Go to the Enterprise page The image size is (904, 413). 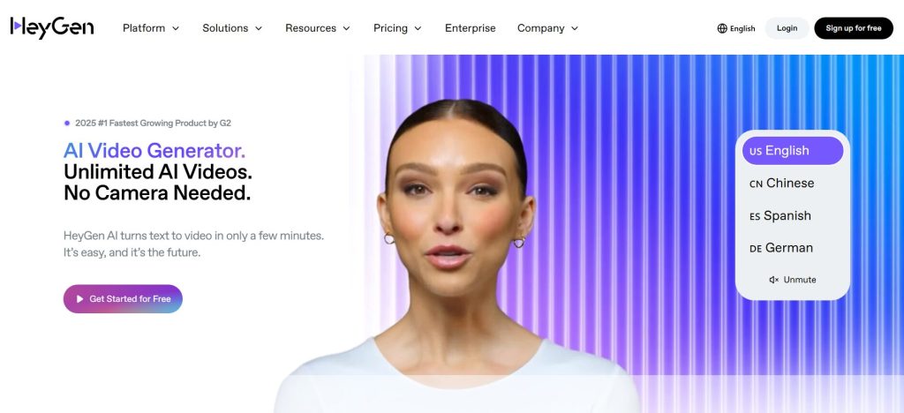click(x=470, y=28)
